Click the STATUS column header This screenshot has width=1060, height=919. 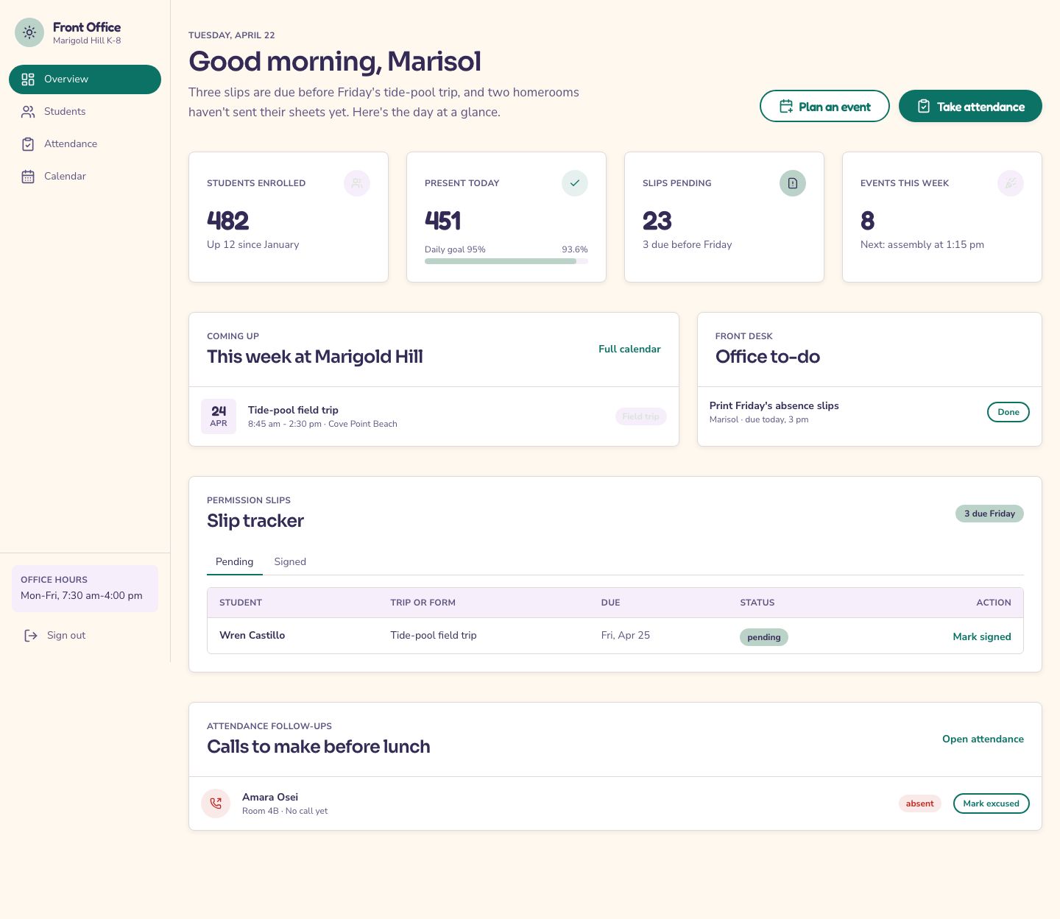coord(757,603)
